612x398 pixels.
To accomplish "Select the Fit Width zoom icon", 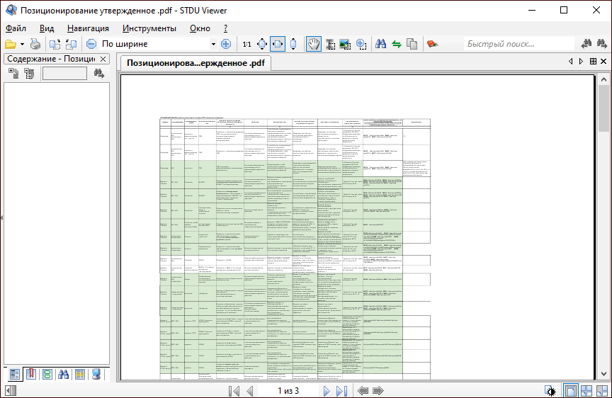I will [278, 44].
